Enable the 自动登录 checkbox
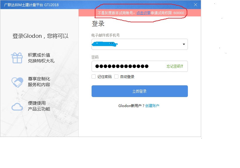This screenshot has width=240, height=168. (x=116, y=77)
